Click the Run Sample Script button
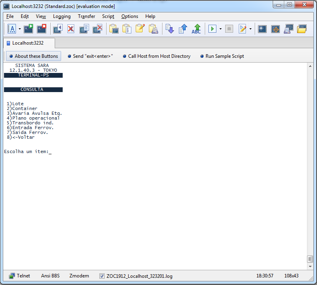This screenshot has height=285, width=317. (x=222, y=56)
